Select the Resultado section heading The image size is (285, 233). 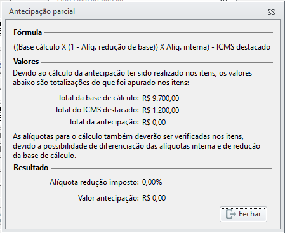tap(31, 168)
